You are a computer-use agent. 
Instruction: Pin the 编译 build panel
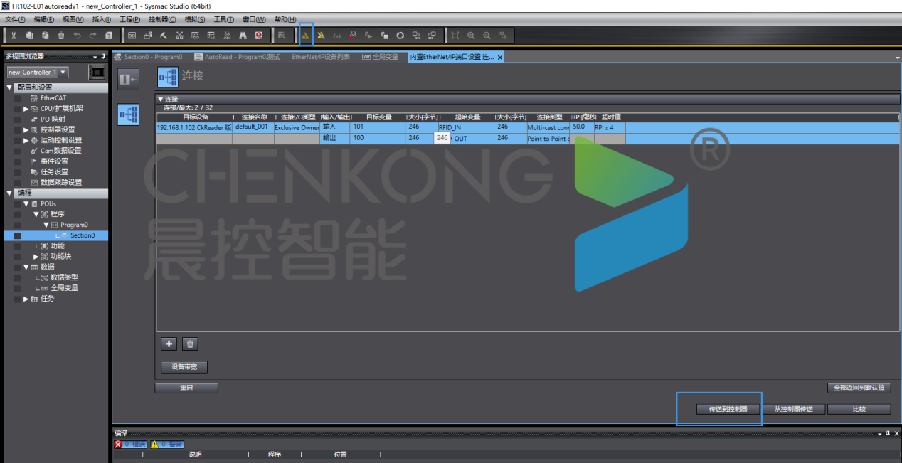888,433
